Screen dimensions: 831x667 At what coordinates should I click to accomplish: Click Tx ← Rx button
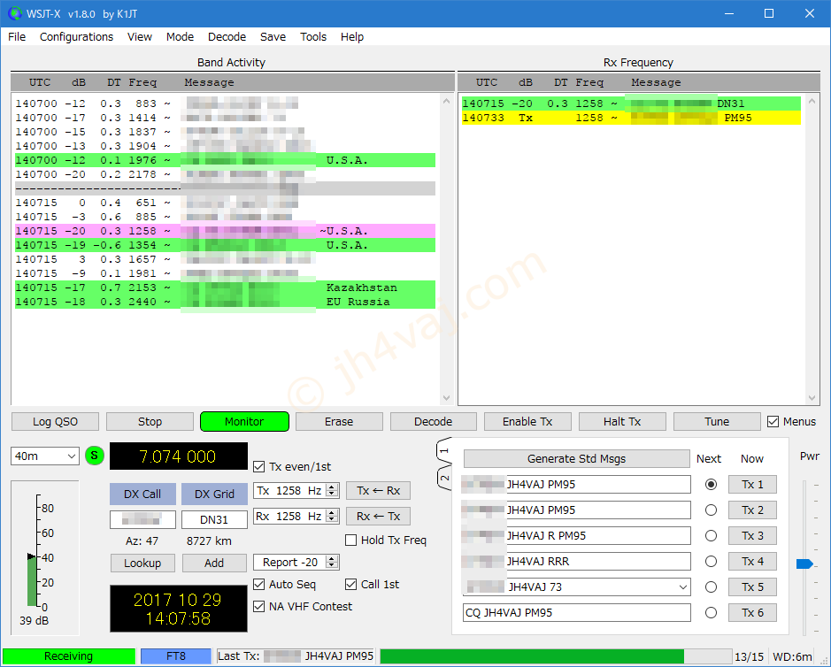coord(379,491)
